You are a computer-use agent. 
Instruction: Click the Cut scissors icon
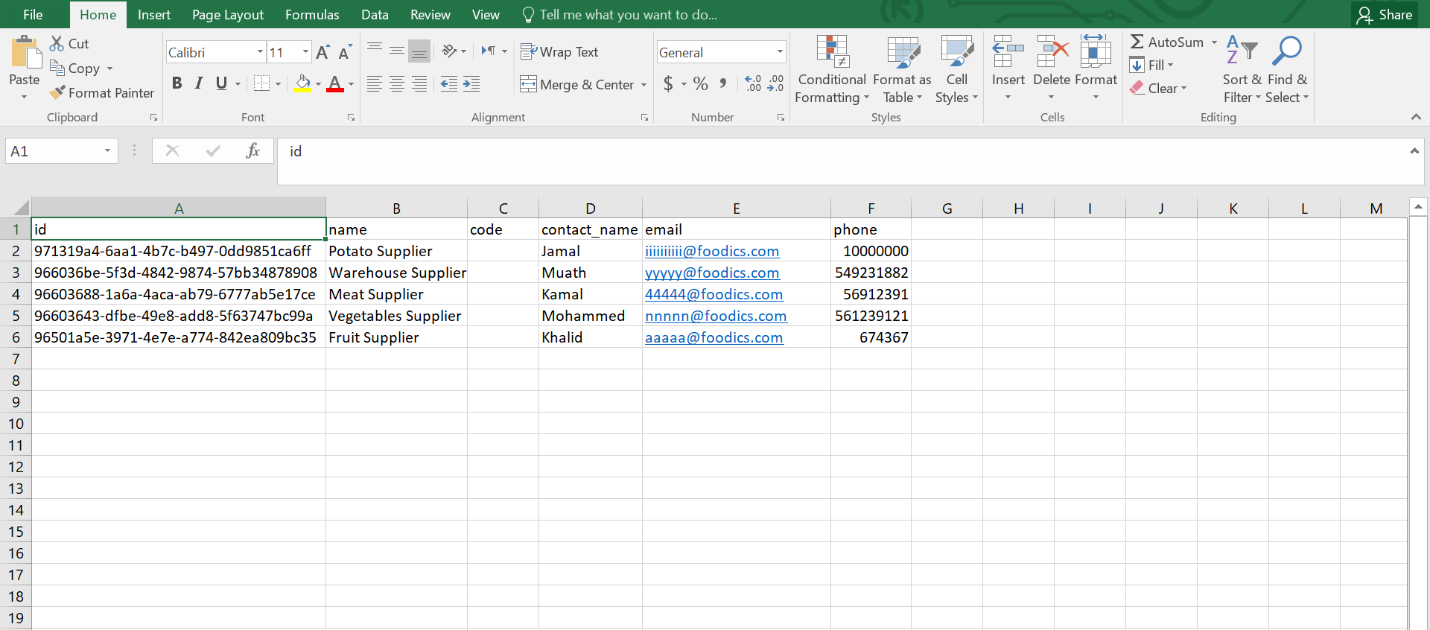click(x=57, y=44)
